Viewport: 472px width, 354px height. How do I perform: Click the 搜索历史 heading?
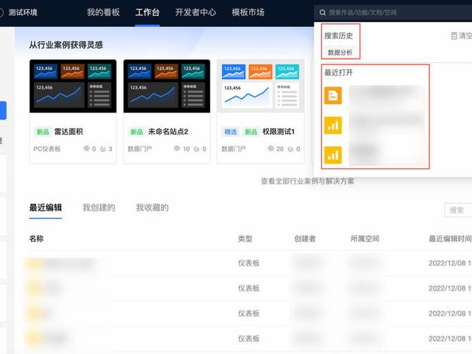(339, 36)
